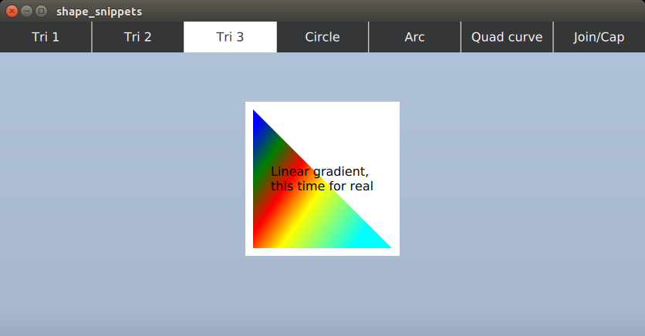Maximize the shape_snippets window
Image resolution: width=645 pixels, height=336 pixels.
point(41,11)
